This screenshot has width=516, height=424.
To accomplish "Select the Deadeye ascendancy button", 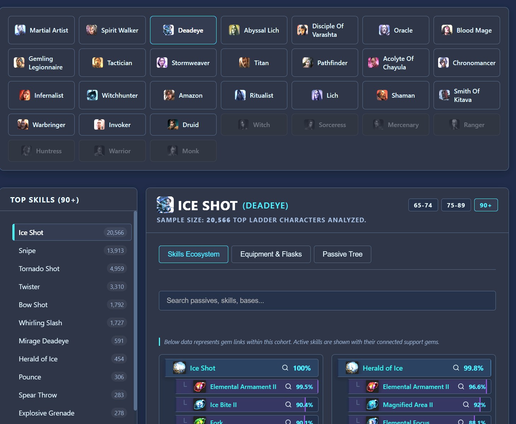I will coord(183,30).
